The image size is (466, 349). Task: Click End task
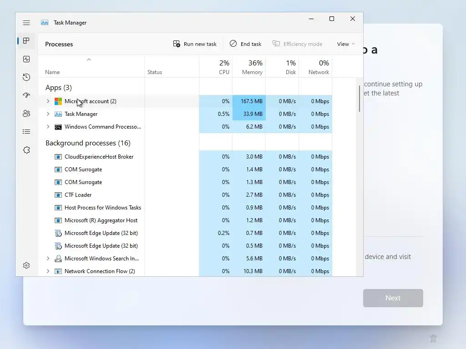[x=245, y=44]
